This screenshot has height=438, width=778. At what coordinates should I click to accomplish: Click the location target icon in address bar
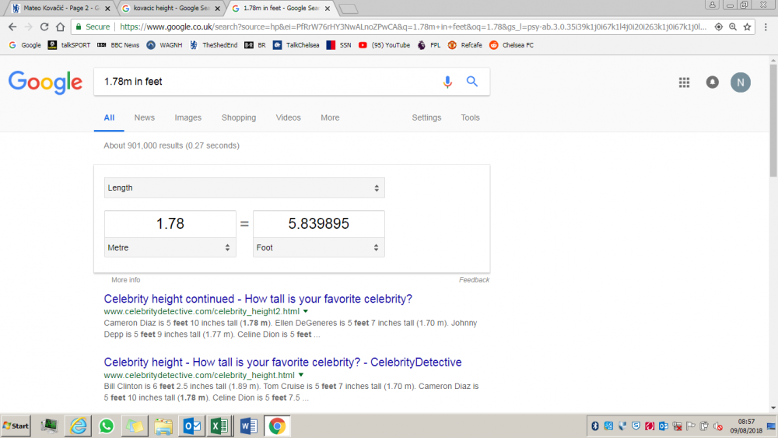coord(718,26)
